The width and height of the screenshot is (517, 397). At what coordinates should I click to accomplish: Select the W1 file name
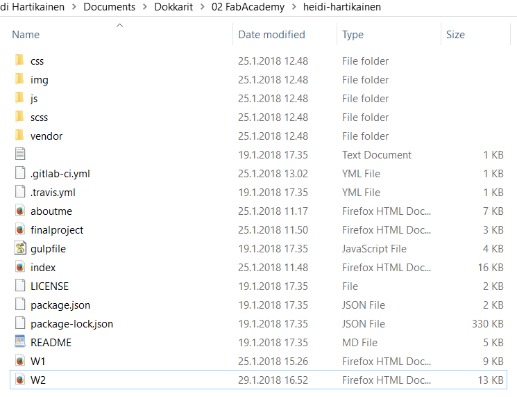(x=37, y=362)
